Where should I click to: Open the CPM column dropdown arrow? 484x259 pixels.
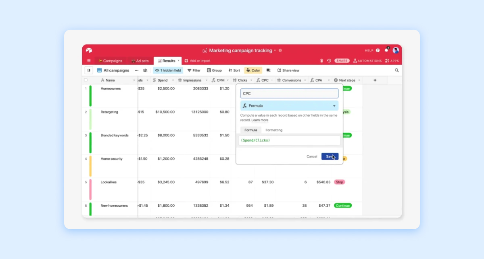(229, 80)
